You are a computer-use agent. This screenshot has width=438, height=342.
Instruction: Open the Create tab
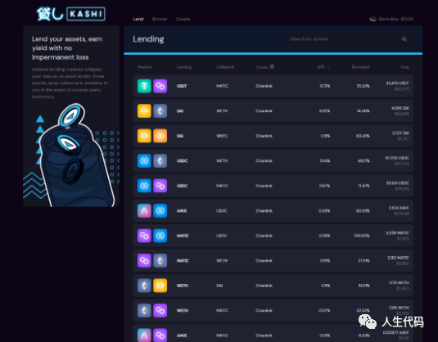(x=183, y=19)
